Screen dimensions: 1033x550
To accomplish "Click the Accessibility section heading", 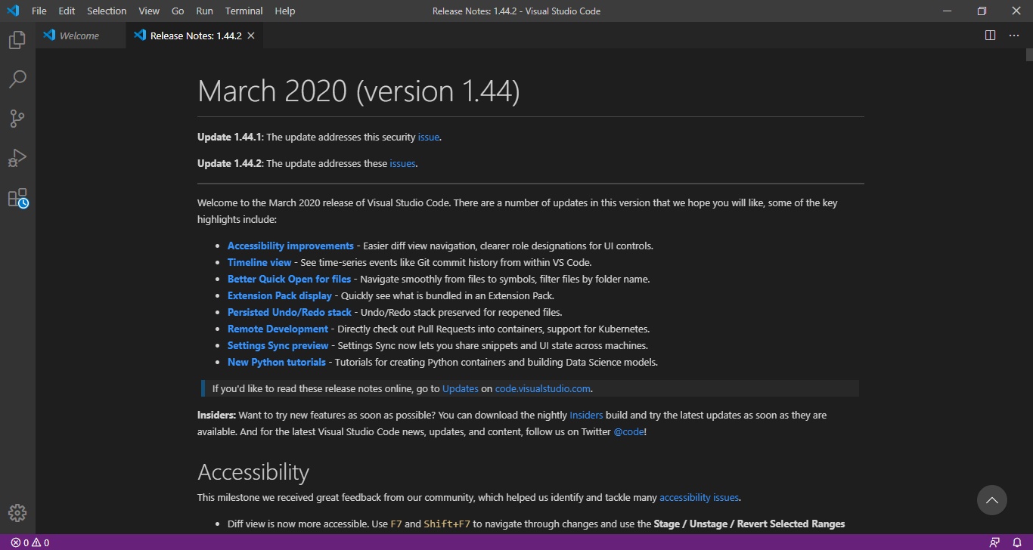I will coord(253,472).
